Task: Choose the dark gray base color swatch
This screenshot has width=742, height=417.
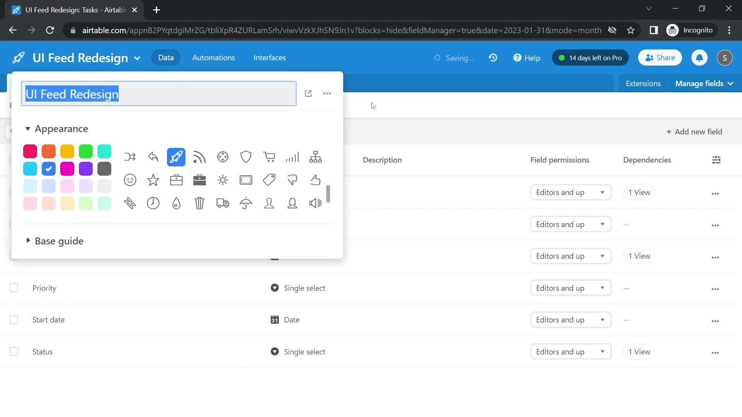Action: click(x=104, y=169)
